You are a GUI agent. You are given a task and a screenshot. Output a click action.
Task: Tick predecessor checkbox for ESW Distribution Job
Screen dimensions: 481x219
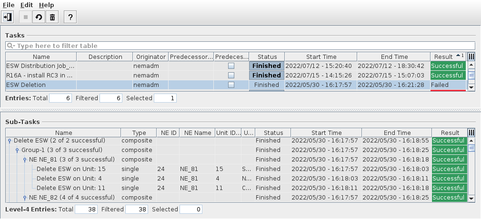point(231,66)
